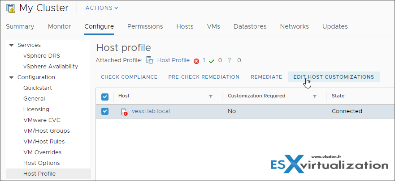Select VM/Host Groups in the sidebar
395x181 pixels.
(47, 131)
